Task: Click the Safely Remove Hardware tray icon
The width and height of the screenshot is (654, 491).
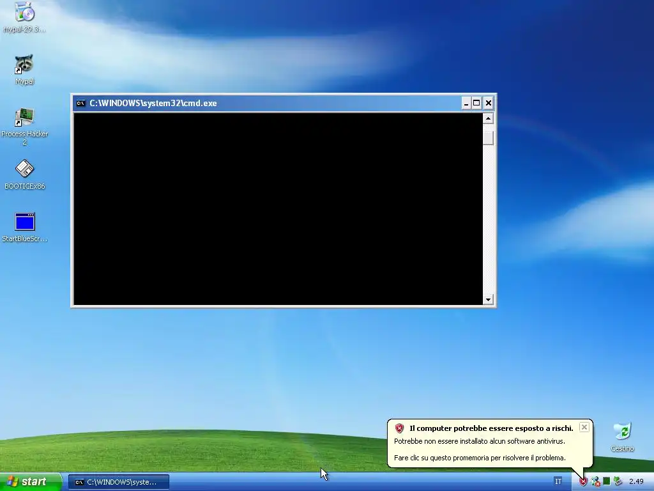Action: (x=618, y=481)
